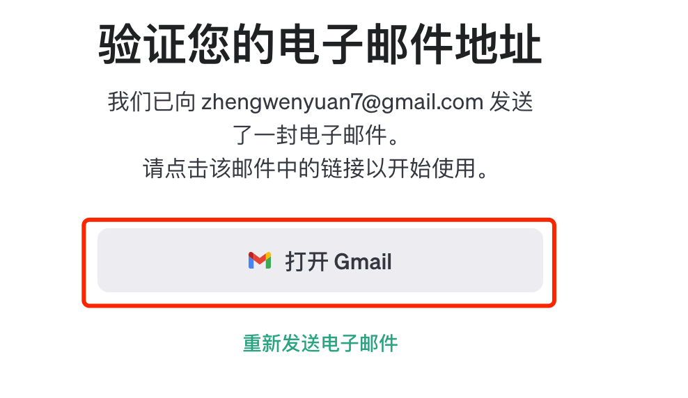Click the word 发送 after the address
The image size is (688, 398).
[510, 102]
